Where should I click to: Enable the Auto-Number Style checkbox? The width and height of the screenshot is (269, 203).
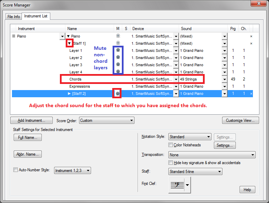click(15, 170)
